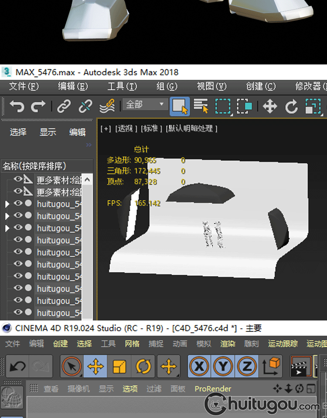Open the Select by Name list icon
This screenshot has width=327, height=418.
pyautogui.click(x=201, y=106)
